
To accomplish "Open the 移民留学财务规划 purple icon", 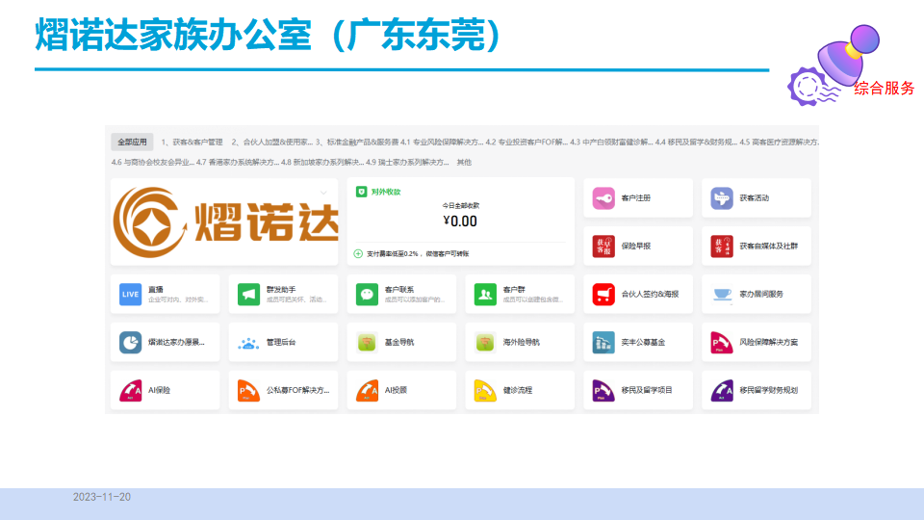I will pos(722,390).
